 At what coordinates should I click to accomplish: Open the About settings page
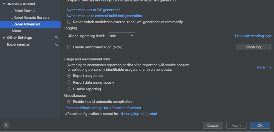[x=16, y=31]
